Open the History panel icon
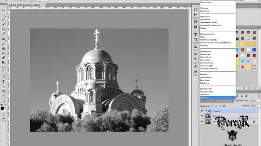The height and width of the screenshot is (146, 261). [195, 9]
